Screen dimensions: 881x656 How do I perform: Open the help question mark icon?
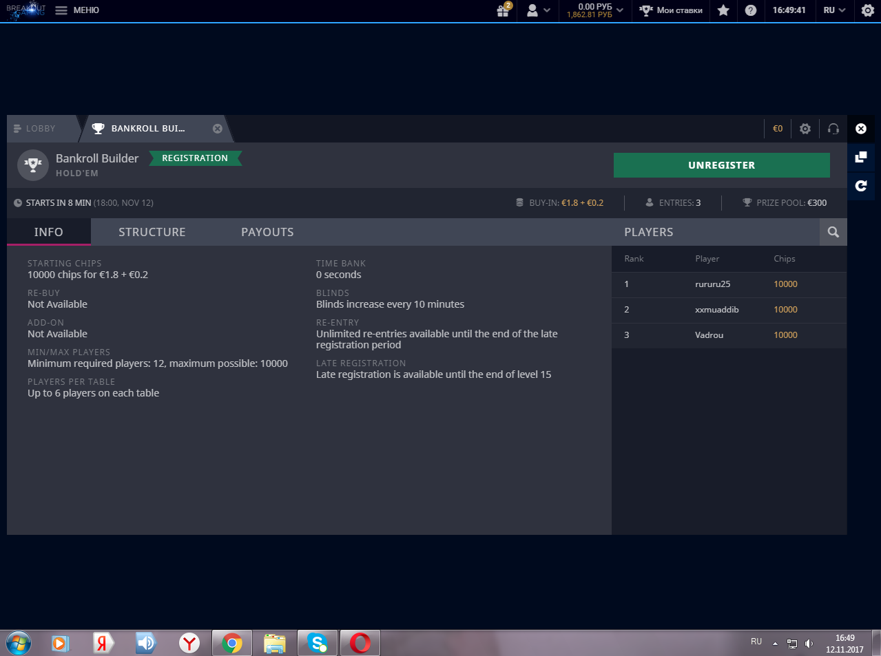(x=751, y=10)
